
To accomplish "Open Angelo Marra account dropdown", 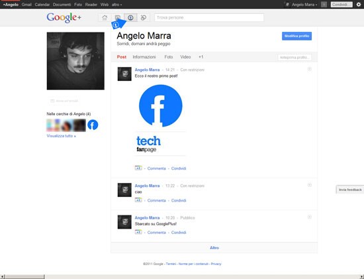I will click(x=304, y=5).
